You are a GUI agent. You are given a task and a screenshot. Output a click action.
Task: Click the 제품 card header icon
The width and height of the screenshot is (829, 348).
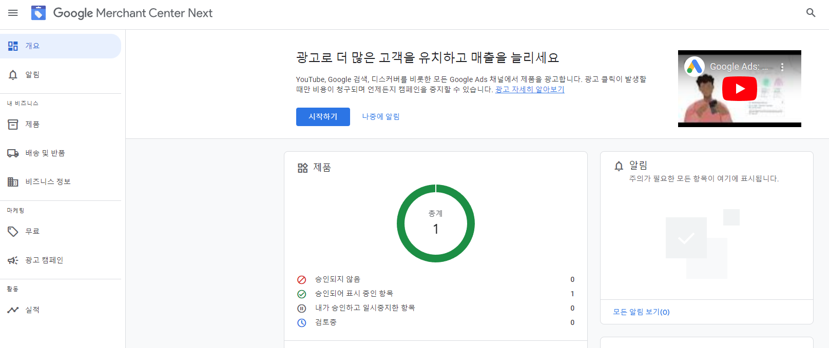click(x=303, y=168)
